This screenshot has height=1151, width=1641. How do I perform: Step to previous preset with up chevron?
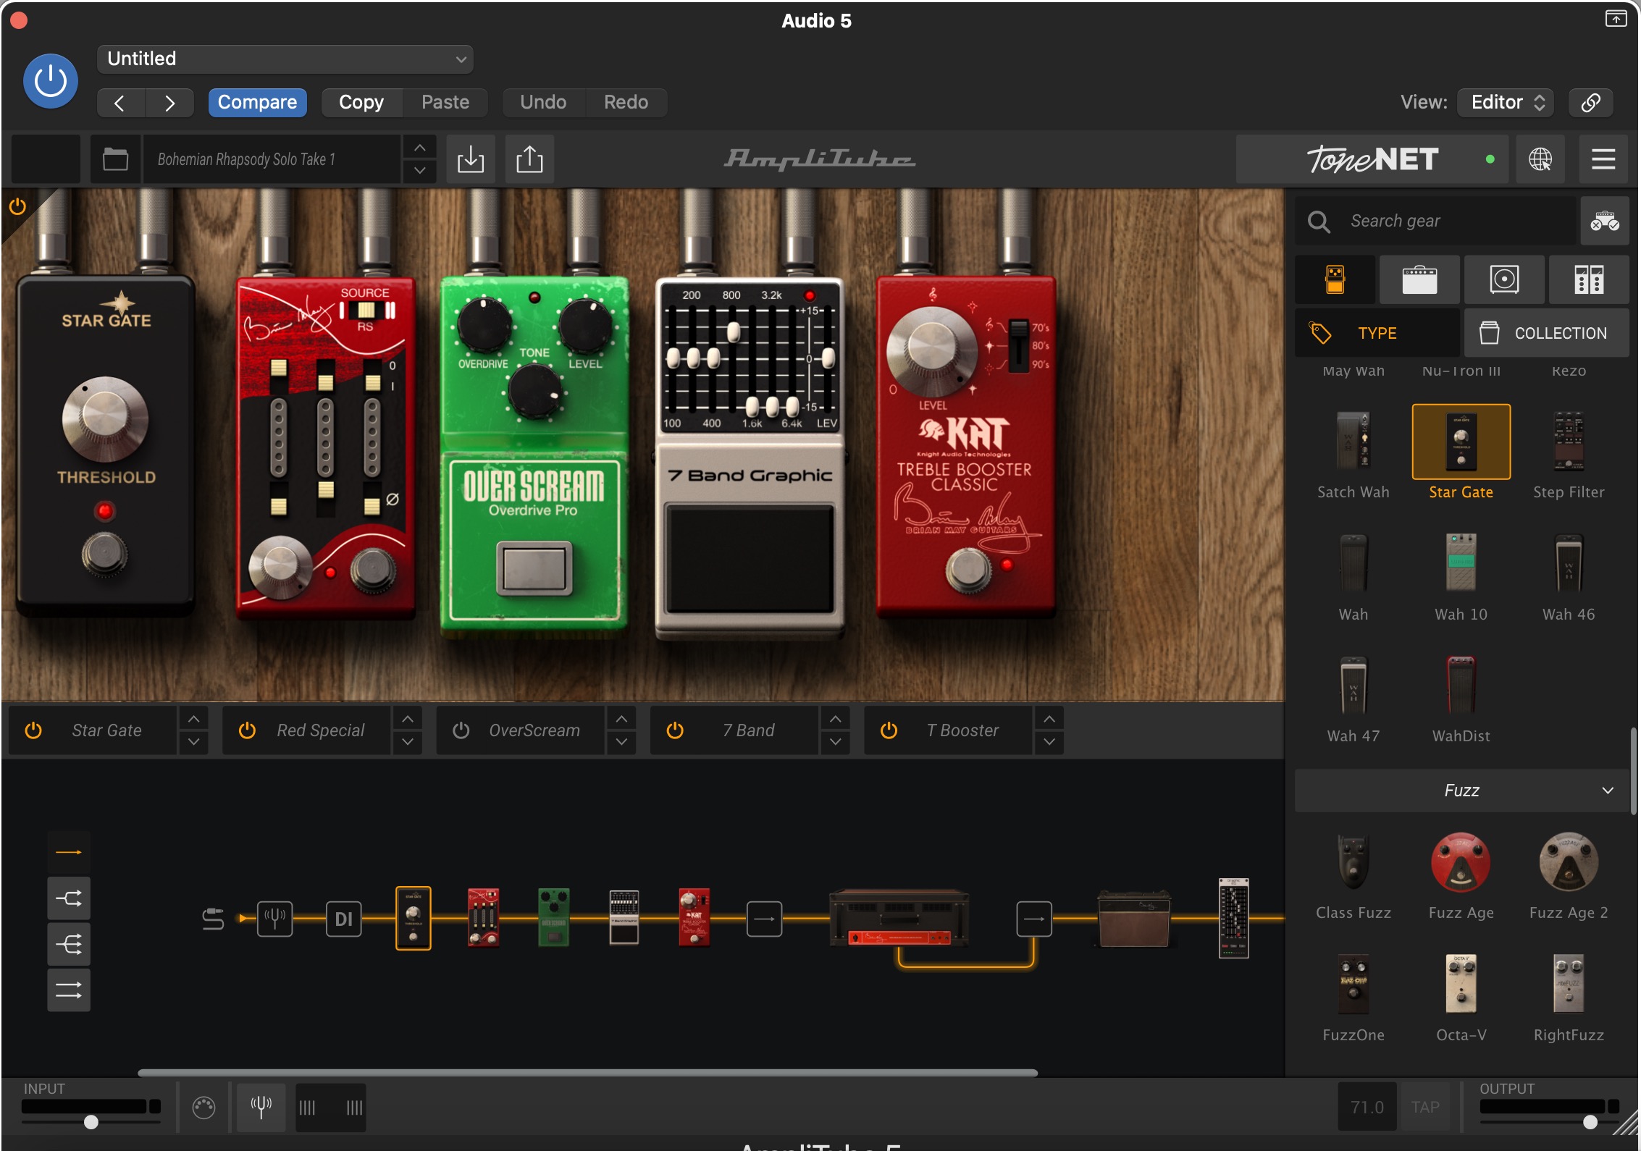420,148
